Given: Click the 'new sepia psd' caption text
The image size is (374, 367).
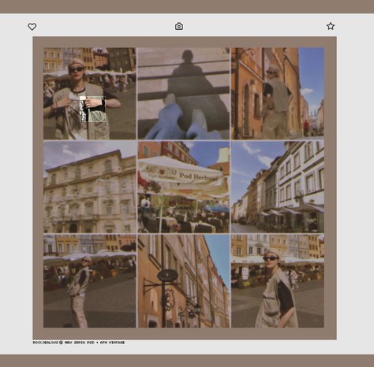Looking at the screenshot, I should tap(80, 343).
